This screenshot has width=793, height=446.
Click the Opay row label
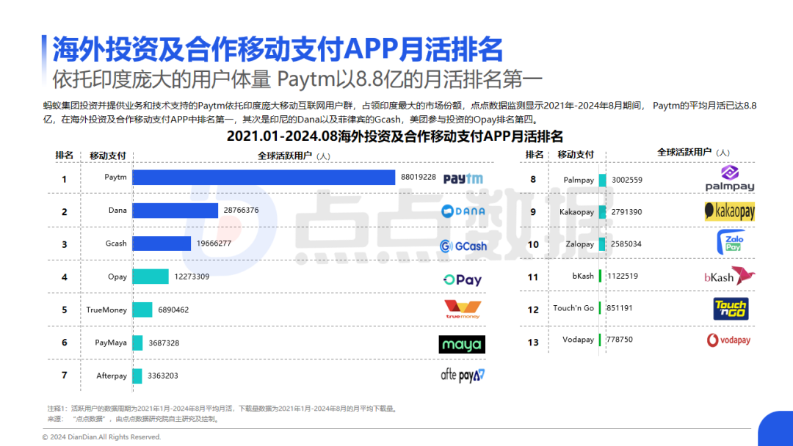point(117,277)
